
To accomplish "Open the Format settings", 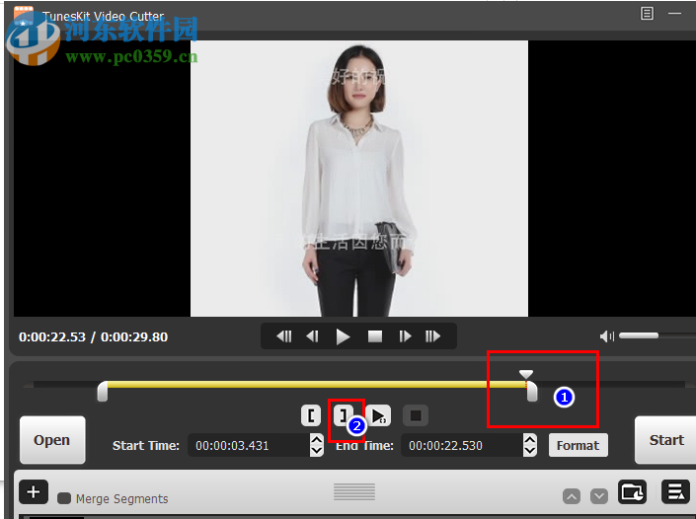I will pos(578,445).
